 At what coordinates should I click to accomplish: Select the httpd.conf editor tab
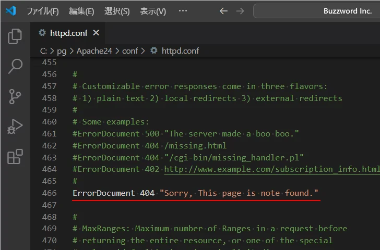coord(68,33)
